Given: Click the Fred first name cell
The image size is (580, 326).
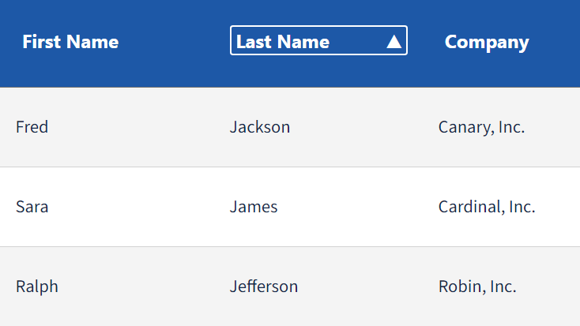Looking at the screenshot, I should tap(32, 127).
